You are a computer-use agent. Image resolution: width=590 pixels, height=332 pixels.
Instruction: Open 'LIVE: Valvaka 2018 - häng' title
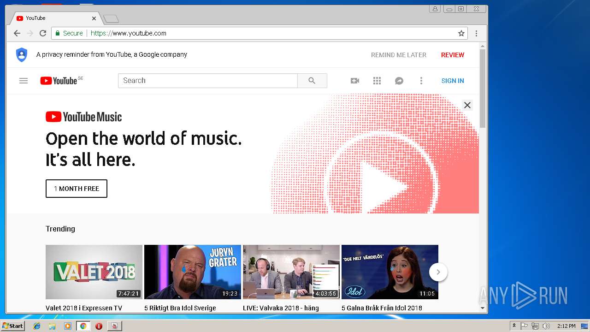tap(281, 308)
